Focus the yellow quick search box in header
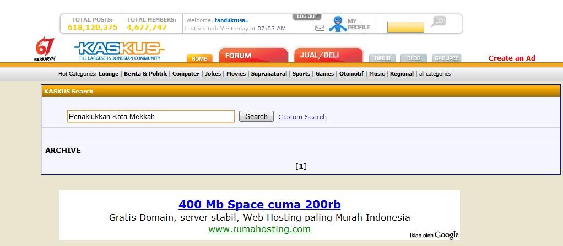 (405, 27)
